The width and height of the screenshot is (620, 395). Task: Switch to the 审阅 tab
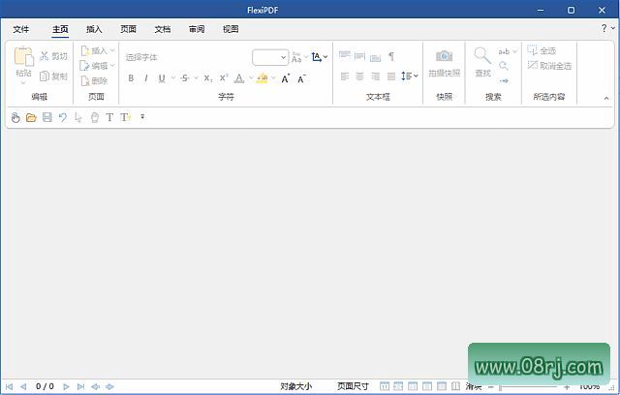(x=197, y=29)
